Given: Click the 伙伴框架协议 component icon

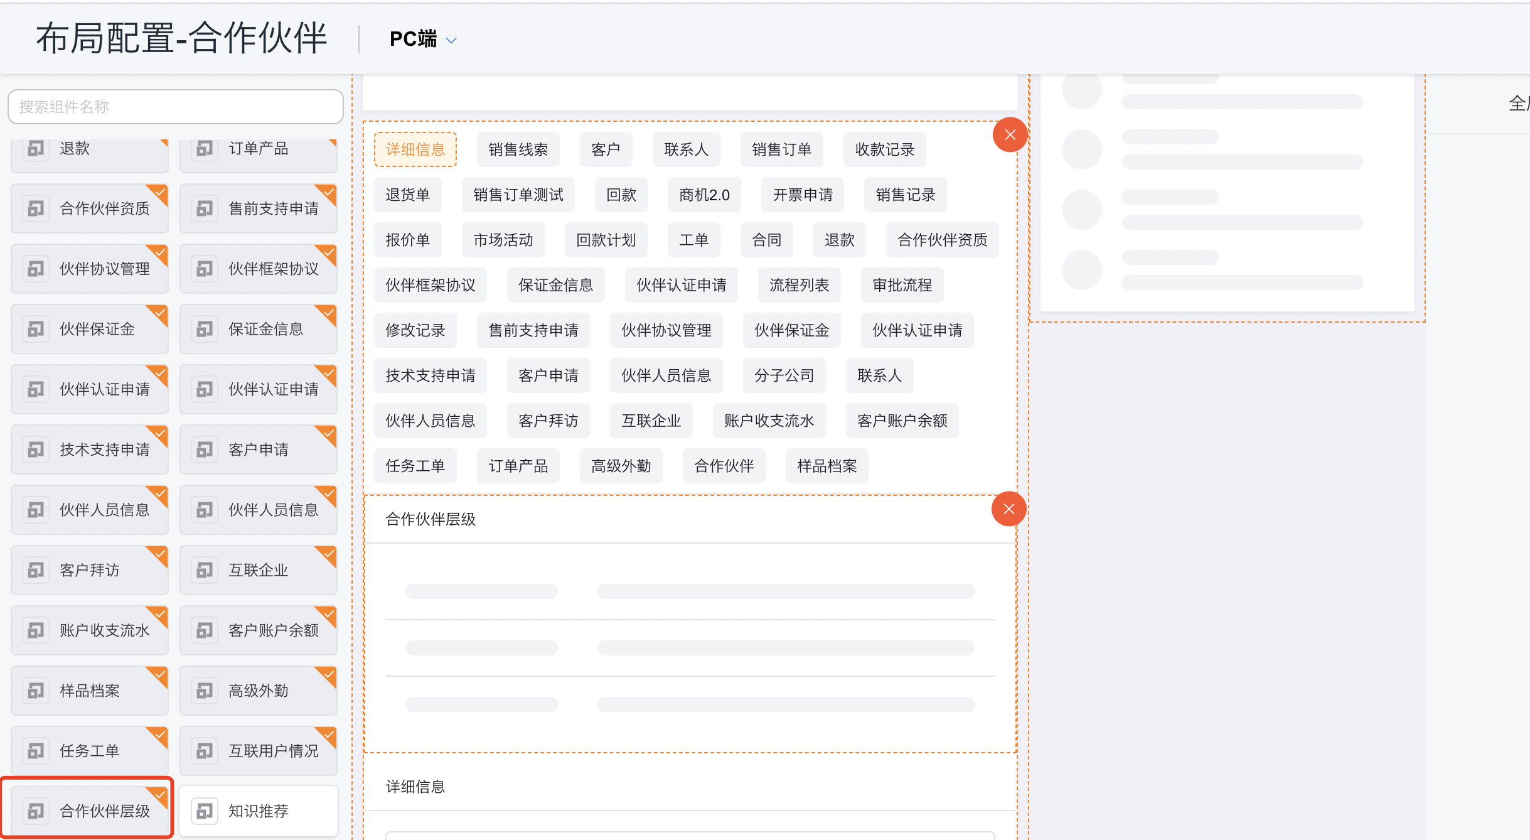Looking at the screenshot, I should [205, 269].
